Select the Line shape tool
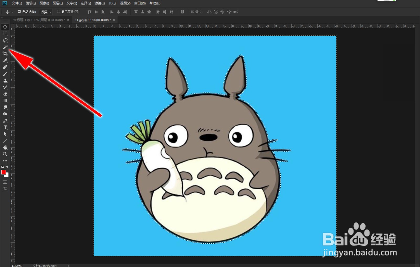 tap(5, 141)
